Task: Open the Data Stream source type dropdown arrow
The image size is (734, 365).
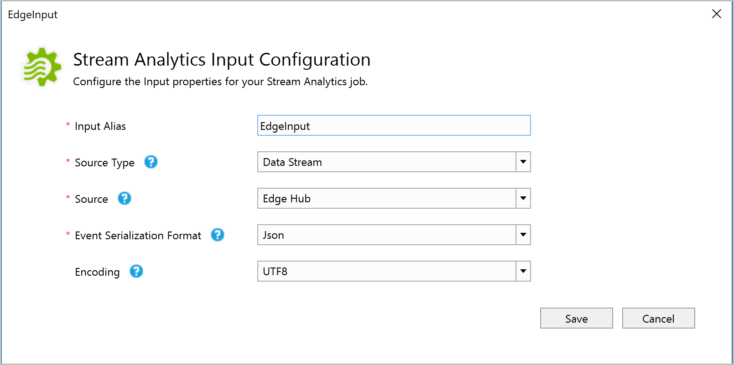Action: [523, 162]
